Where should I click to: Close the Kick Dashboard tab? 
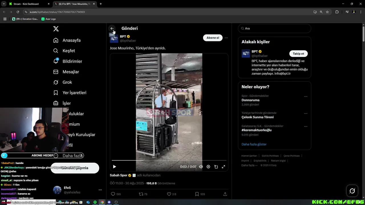tap(48, 4)
